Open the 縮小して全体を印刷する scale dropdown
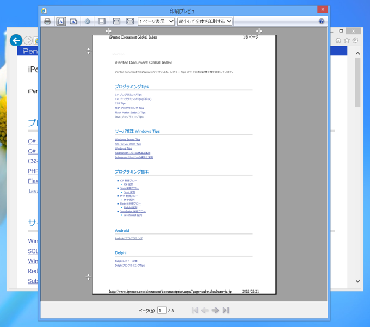 205,21
